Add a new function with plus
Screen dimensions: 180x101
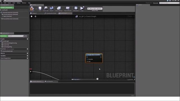coord(28,49)
